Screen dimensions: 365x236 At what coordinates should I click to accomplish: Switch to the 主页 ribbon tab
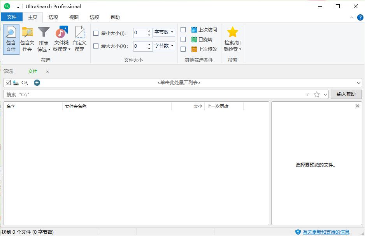[x=33, y=17]
